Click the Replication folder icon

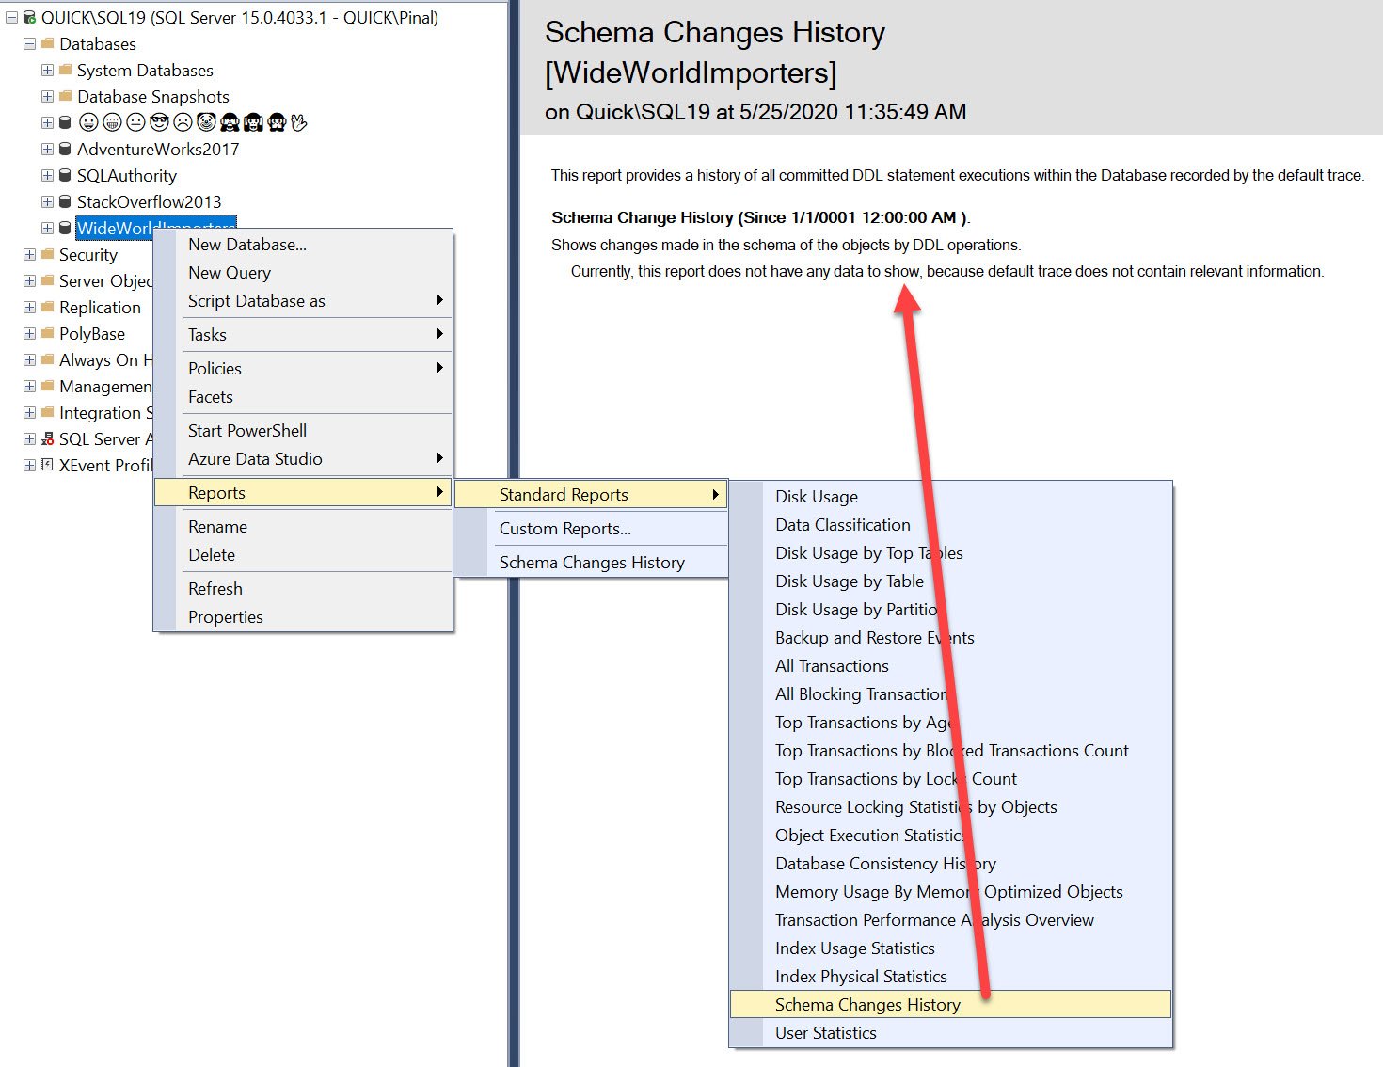48,307
